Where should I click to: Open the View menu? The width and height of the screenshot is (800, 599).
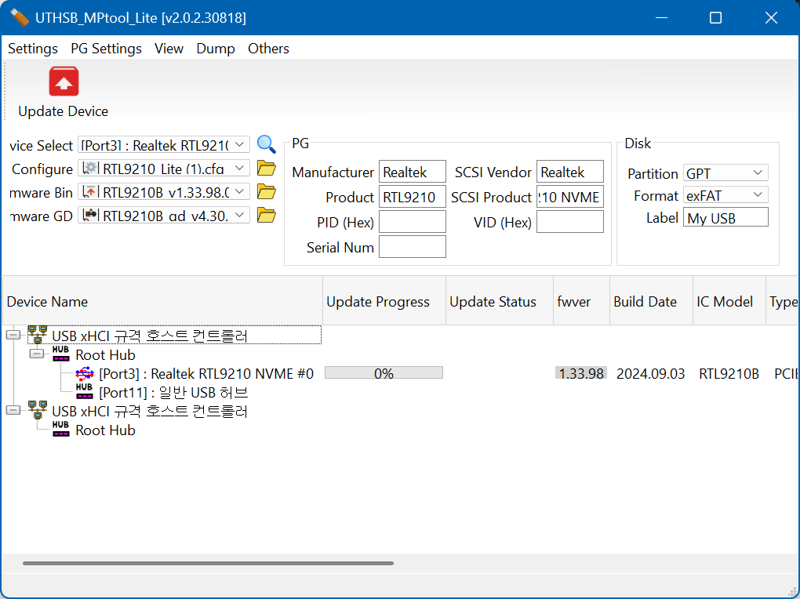pyautogui.click(x=169, y=49)
